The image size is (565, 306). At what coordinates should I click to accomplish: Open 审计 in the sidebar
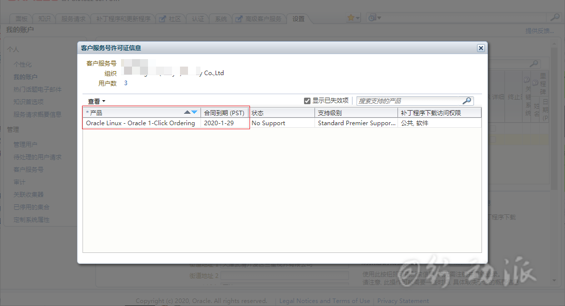[x=19, y=182]
